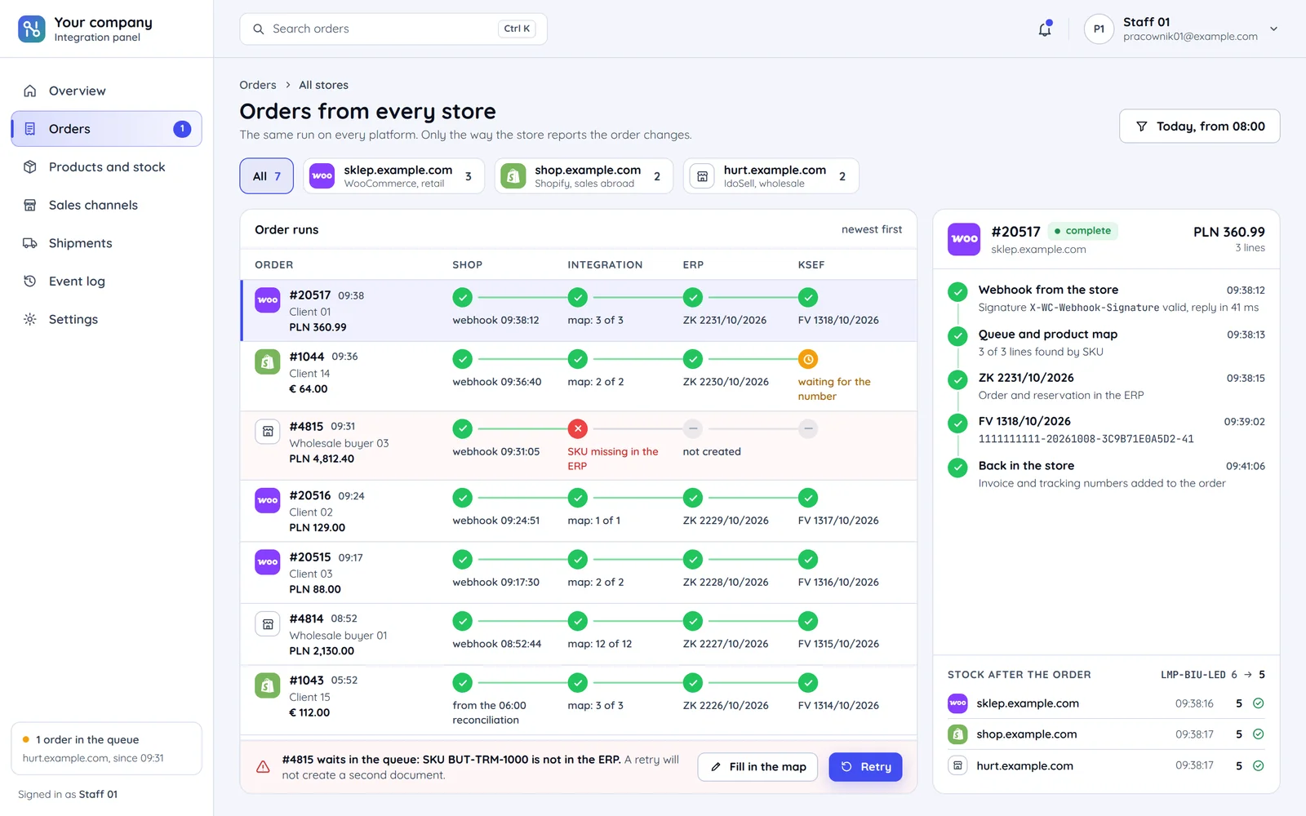The width and height of the screenshot is (1306, 816).
Task: Click the warning triangle in queue alert
Action: click(263, 767)
